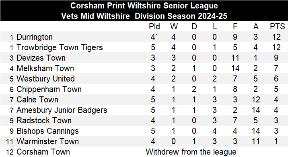Click the Devizes Town team name
Viewport: 288px width, 157px height.
tap(41, 58)
